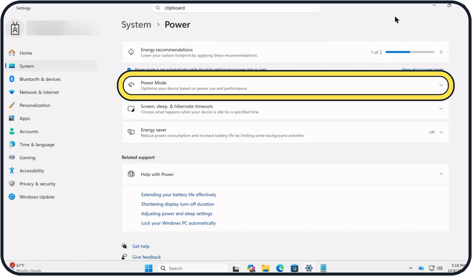Click the Accounts person icon
Image resolution: width=472 pixels, height=276 pixels.
click(x=12, y=131)
